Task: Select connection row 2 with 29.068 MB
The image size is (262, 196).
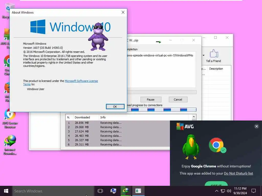Action: point(118,127)
